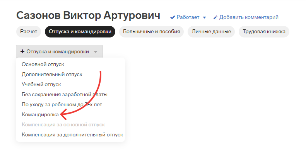
Task: Select По уходу за ребенком option
Action: (x=62, y=105)
